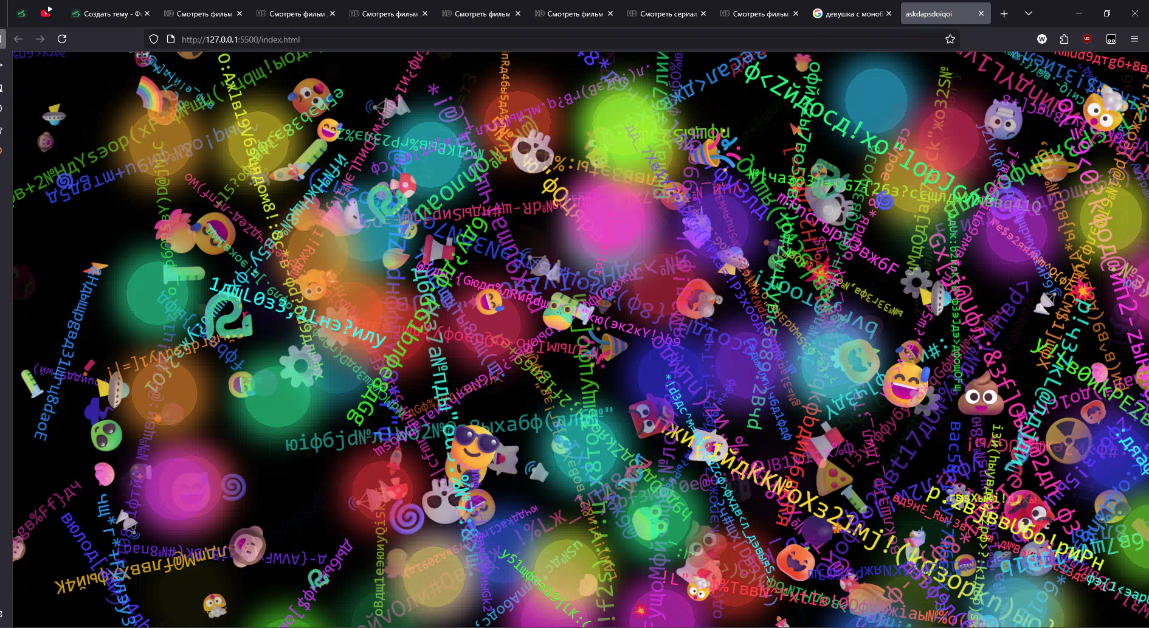Focus the address bar with 127.0.0.1:5500/index.html
The width and height of the screenshot is (1149, 628).
point(552,39)
